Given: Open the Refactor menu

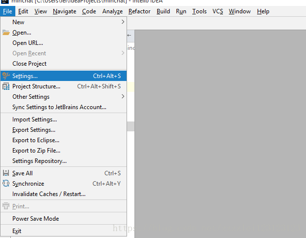Looking at the screenshot, I should (139, 11).
